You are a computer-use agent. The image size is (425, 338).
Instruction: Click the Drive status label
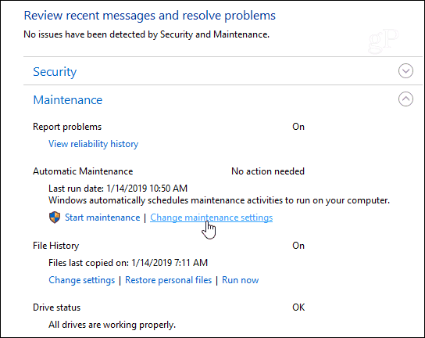coord(57,307)
